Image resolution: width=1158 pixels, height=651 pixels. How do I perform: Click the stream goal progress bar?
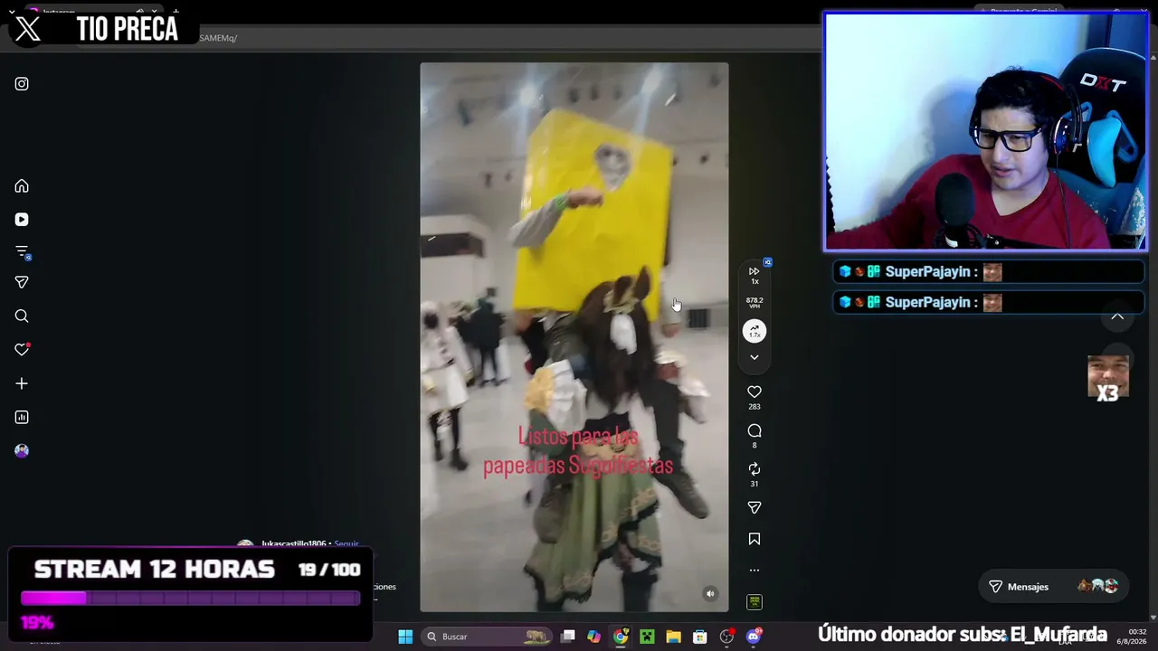190,598
